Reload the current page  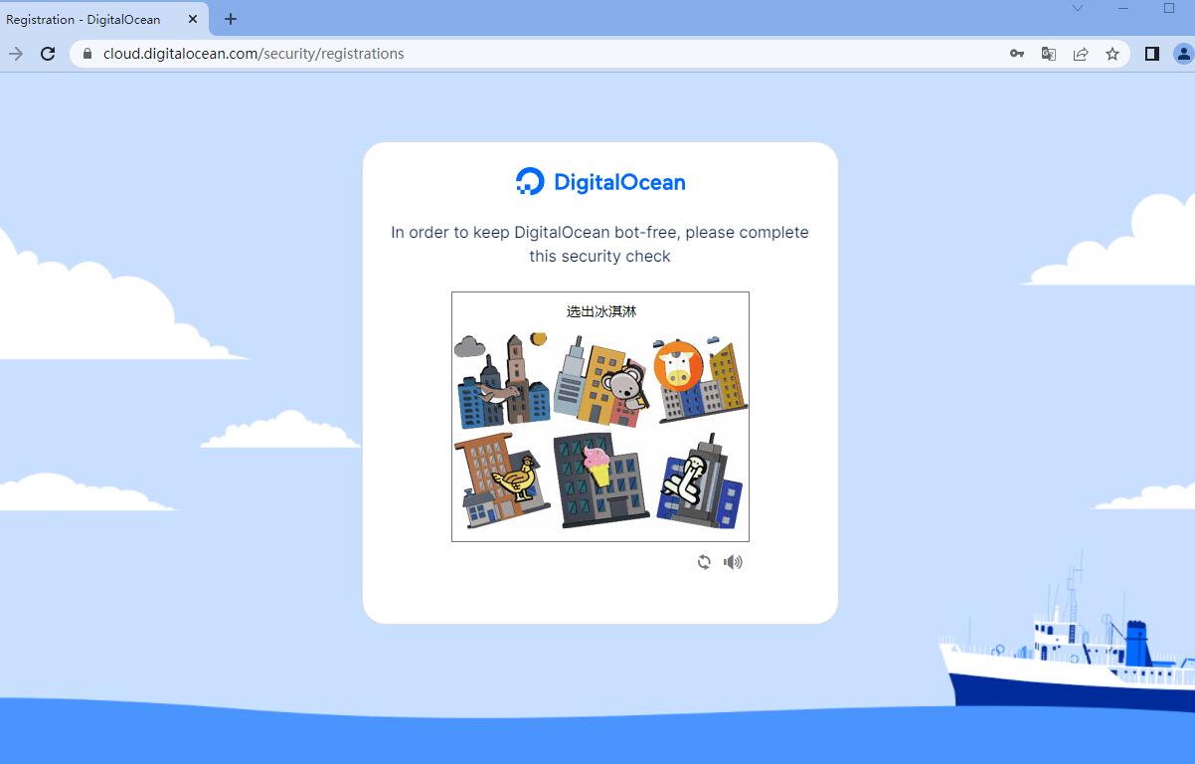click(x=48, y=54)
